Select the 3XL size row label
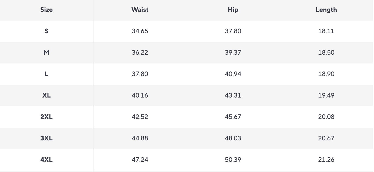 [46, 138]
